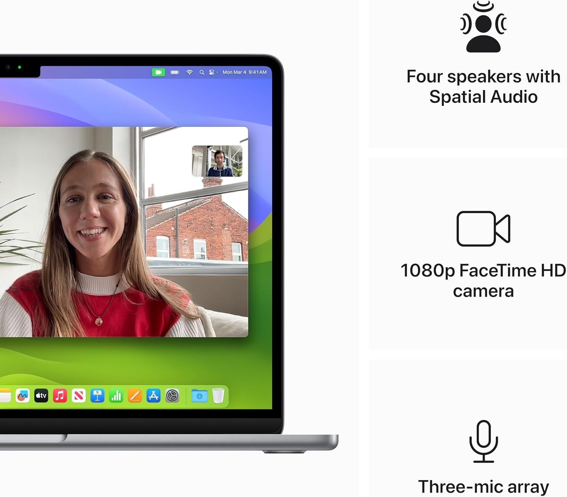Open the App Store from the Dock
The height and width of the screenshot is (497, 567).
tap(153, 396)
